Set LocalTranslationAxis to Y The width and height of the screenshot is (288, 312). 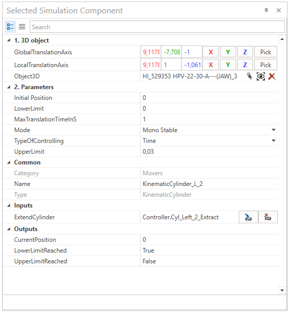228,65
